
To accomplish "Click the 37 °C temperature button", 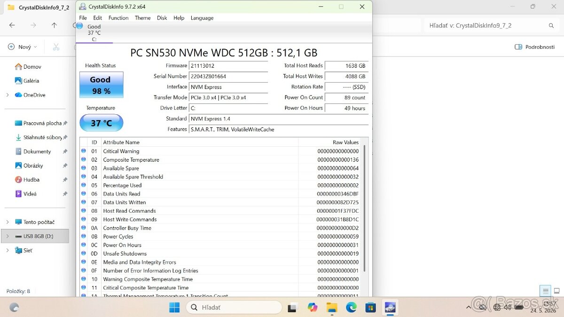I will [x=101, y=123].
